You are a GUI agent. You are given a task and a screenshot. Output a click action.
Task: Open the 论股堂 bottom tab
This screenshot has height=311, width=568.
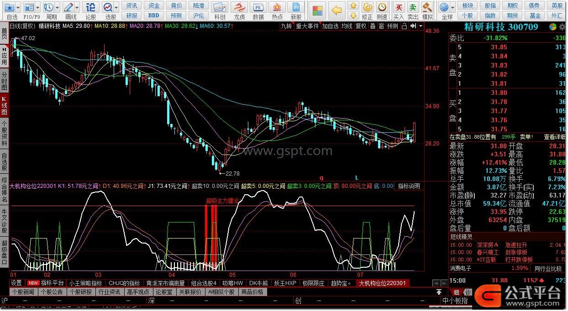[164, 292]
